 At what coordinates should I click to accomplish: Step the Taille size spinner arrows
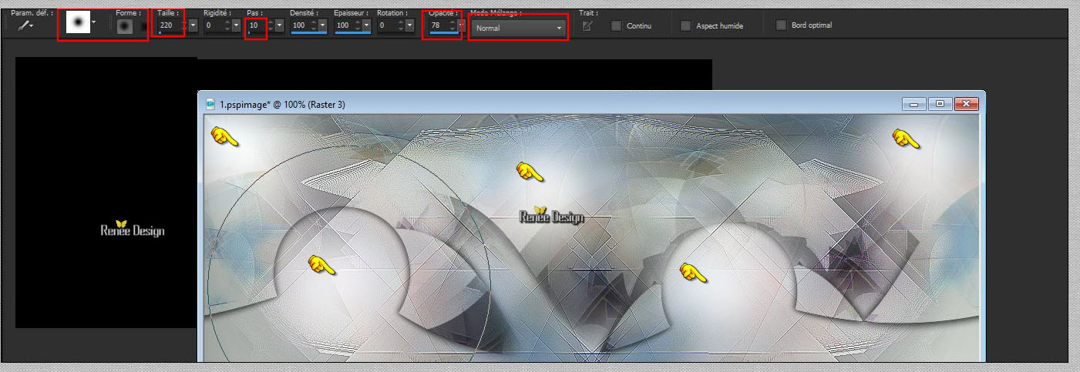pos(183,25)
